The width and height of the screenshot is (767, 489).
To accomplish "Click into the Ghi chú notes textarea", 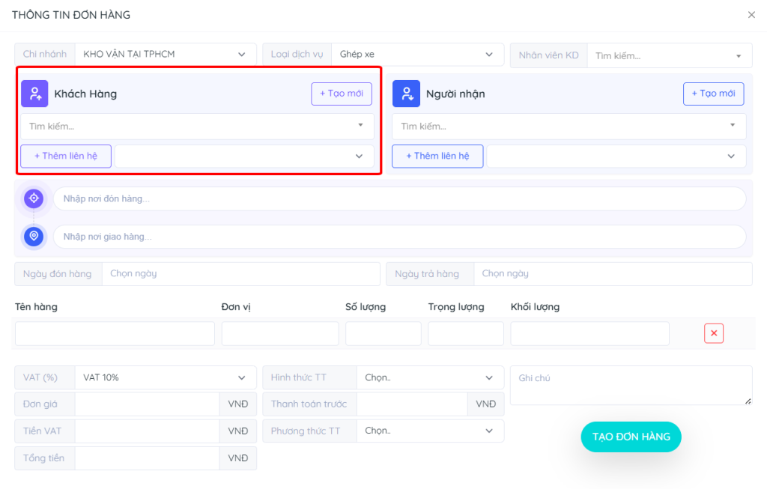I will pyautogui.click(x=631, y=385).
